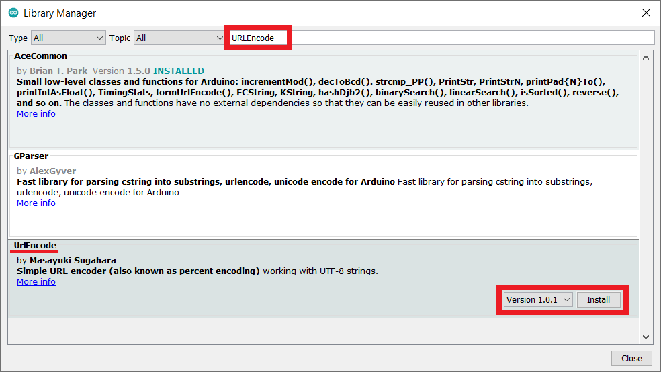Close the Library Manager window with X

(x=646, y=13)
